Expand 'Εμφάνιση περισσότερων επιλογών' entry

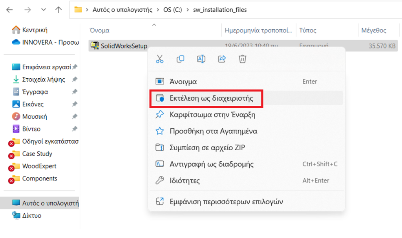(226, 202)
